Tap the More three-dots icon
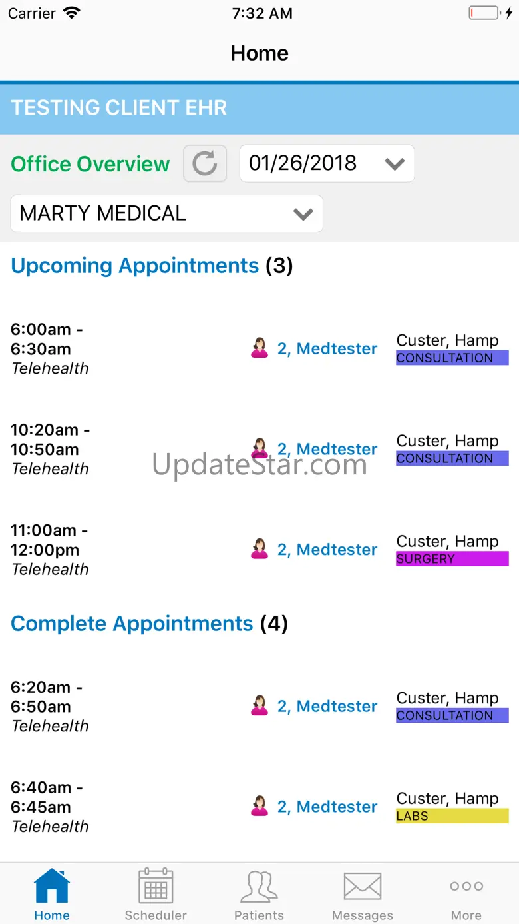The width and height of the screenshot is (519, 924). pos(466,887)
